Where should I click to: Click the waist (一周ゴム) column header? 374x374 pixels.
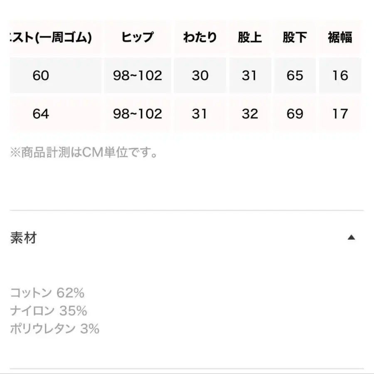[51, 38]
